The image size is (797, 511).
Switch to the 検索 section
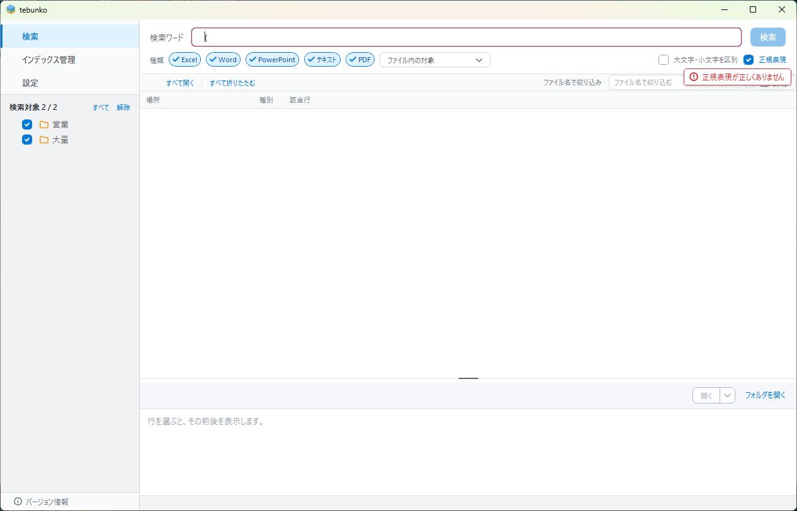point(70,36)
